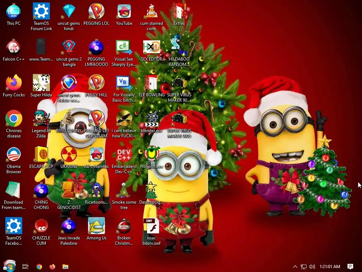
Task: Launch the Obama Browser shortcut
Action: pyautogui.click(x=13, y=160)
